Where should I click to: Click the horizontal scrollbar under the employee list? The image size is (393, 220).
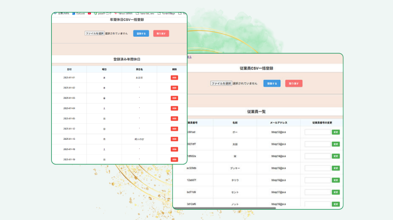[x=225, y=208]
